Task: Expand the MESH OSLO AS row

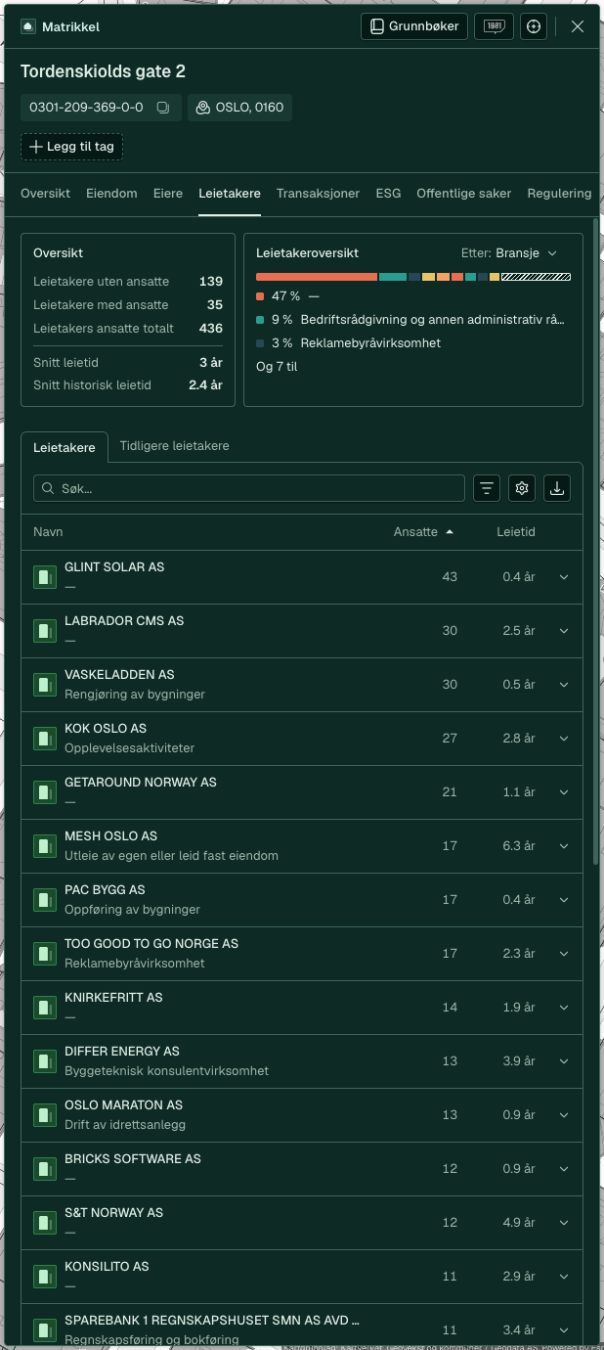Action: tap(564, 846)
